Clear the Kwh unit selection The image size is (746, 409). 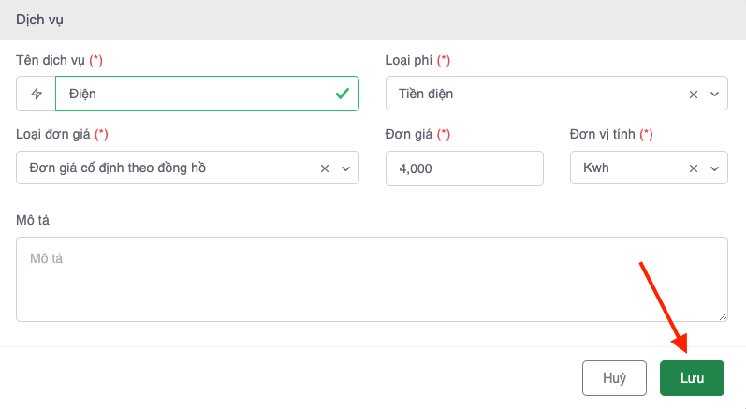[x=694, y=168]
